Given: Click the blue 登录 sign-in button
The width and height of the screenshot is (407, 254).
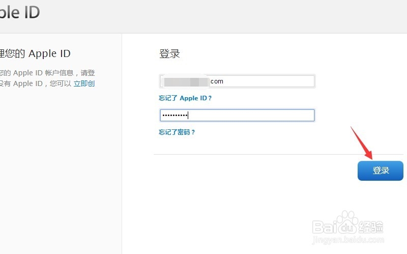Looking at the screenshot, I should [x=380, y=171].
